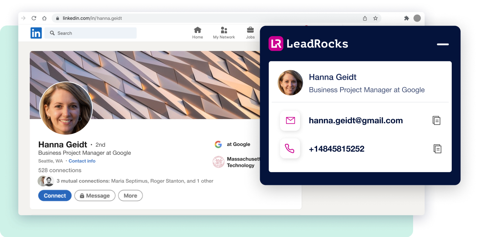Go to browser home page icon
The height and width of the screenshot is (237, 479).
point(44,18)
